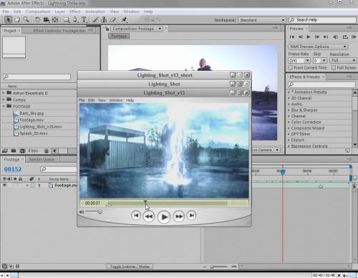Expand the Action Essentials II folder
The width and height of the screenshot is (358, 278).
pyautogui.click(x=4, y=93)
